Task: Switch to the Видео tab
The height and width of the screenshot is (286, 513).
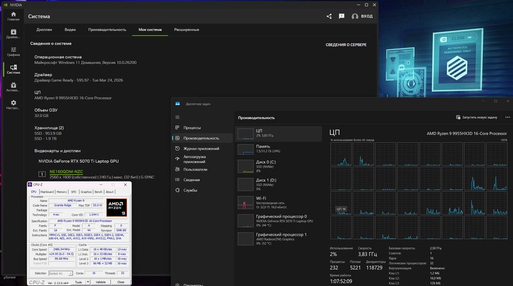Action: 70,30
